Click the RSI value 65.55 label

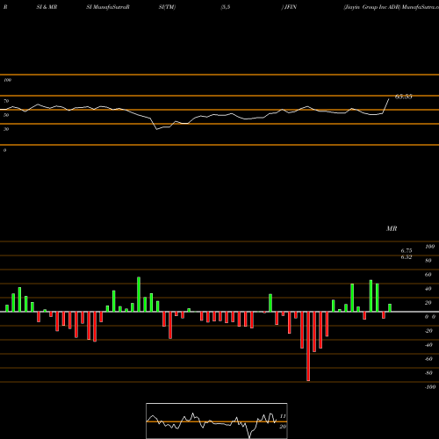(x=404, y=97)
